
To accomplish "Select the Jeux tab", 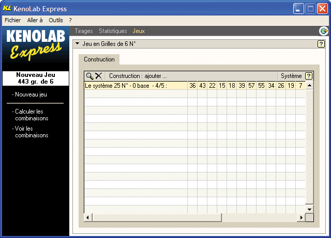I will (139, 31).
